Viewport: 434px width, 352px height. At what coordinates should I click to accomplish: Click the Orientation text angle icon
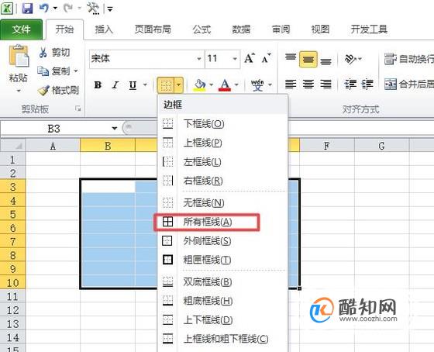point(350,59)
